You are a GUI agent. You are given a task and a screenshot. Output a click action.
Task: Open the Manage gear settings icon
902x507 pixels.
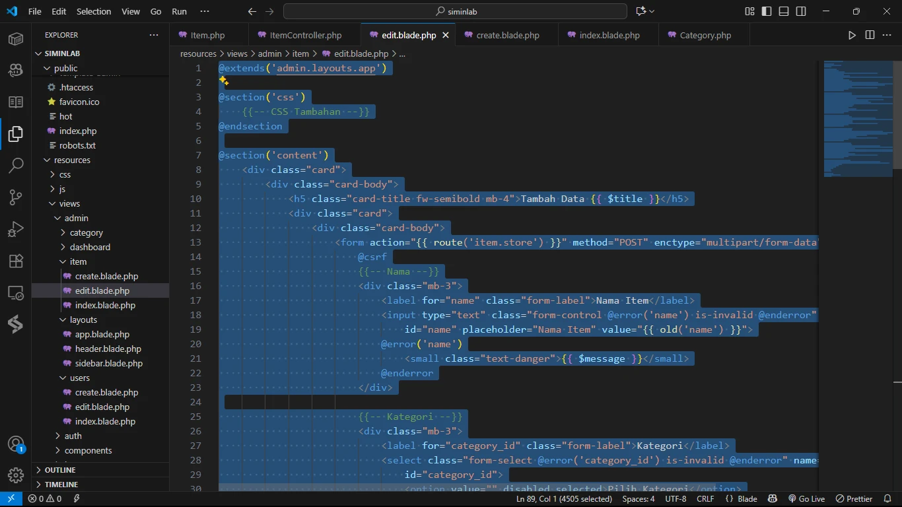[x=16, y=475]
